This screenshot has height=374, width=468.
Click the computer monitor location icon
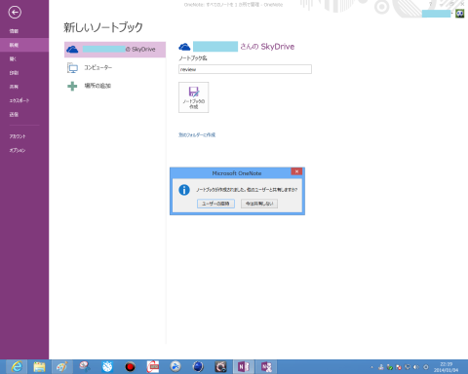(x=72, y=68)
